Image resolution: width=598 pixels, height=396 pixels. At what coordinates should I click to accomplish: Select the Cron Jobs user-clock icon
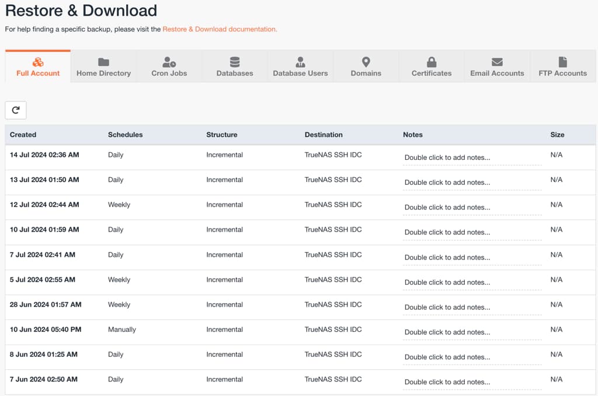coord(169,61)
